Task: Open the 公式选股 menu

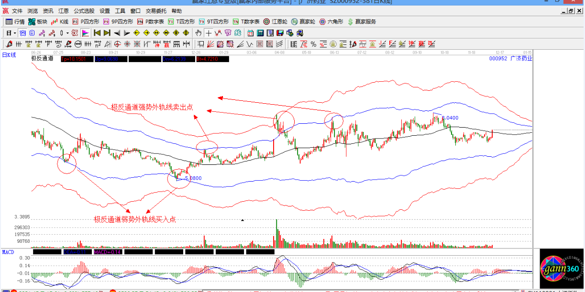Action: 84,11
